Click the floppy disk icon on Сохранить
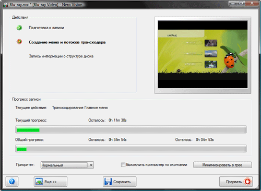261x191 pixels. [x=108, y=182]
